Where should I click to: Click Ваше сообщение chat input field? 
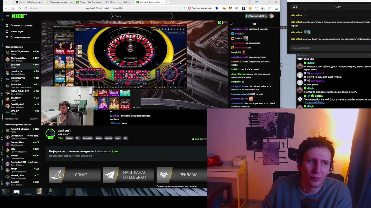pos(330,48)
